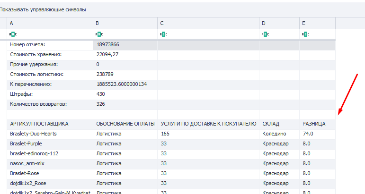
Task: Select column C header
Action: [208, 23]
